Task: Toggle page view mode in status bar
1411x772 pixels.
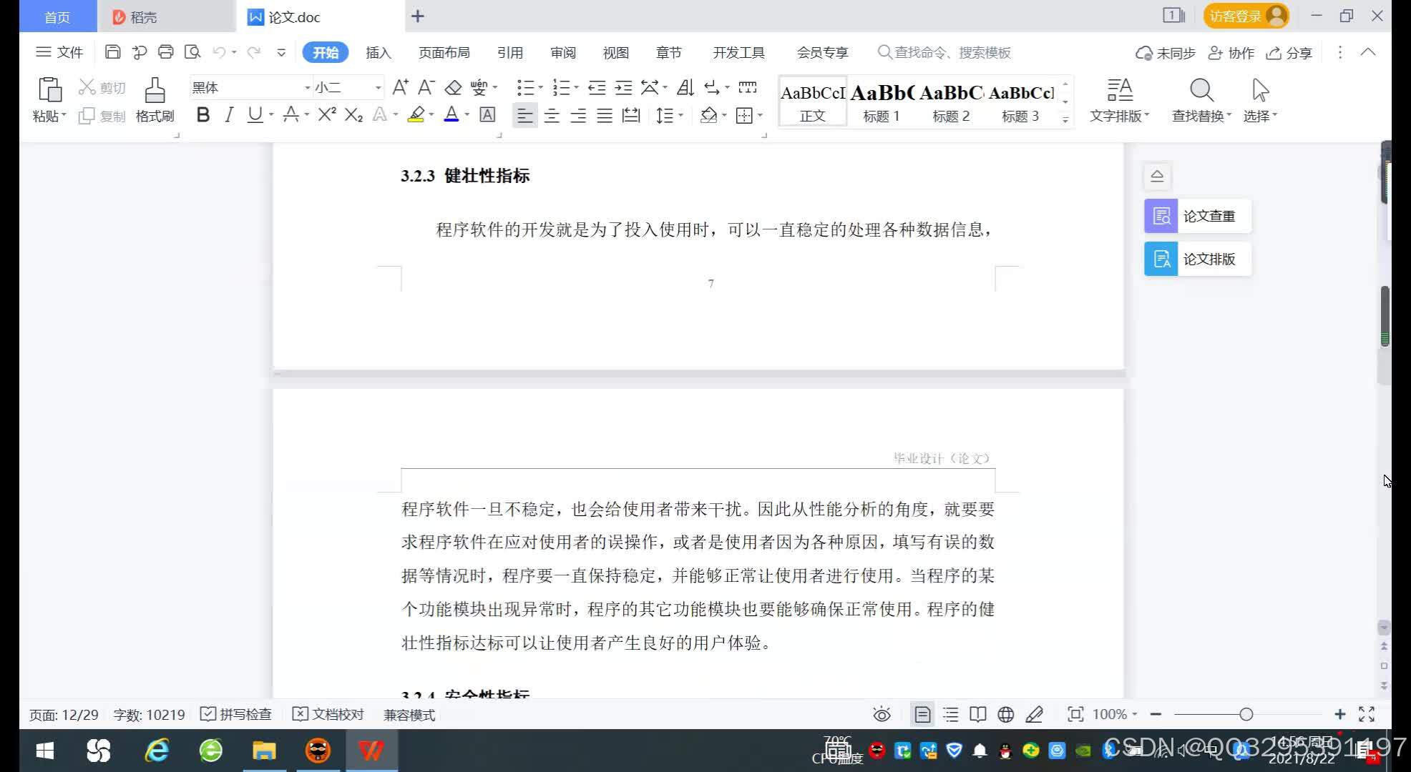Action: point(922,714)
